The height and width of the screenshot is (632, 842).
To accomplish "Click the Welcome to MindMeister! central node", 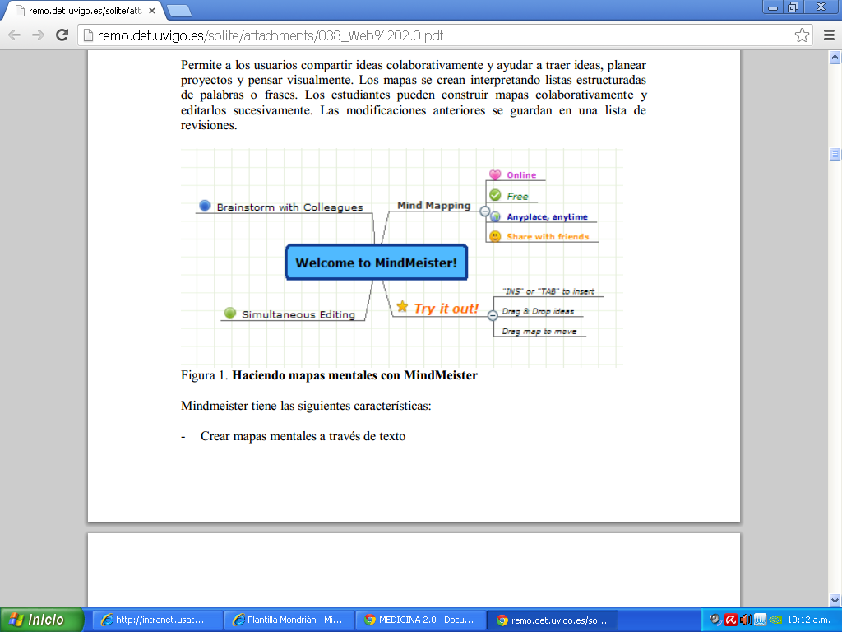I will click(x=376, y=263).
